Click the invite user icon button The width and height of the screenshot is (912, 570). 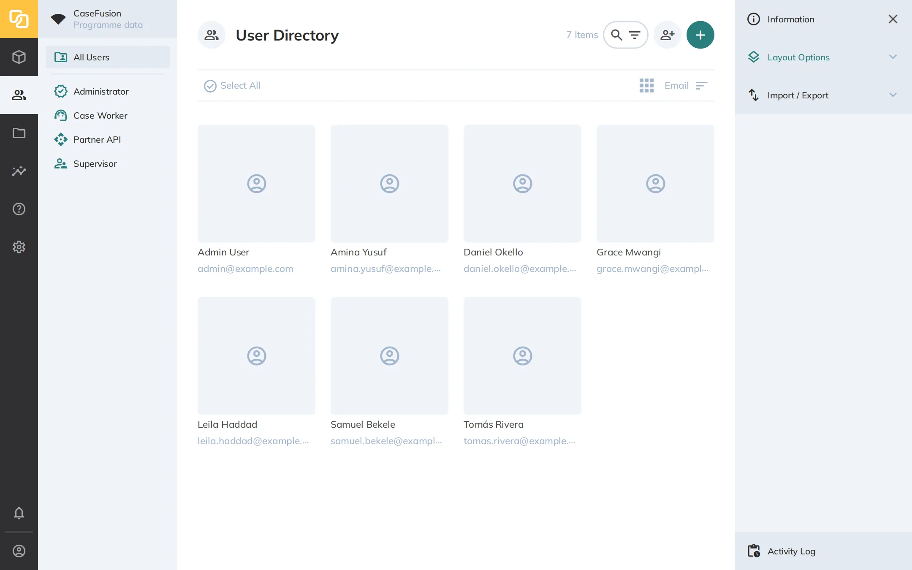click(668, 35)
